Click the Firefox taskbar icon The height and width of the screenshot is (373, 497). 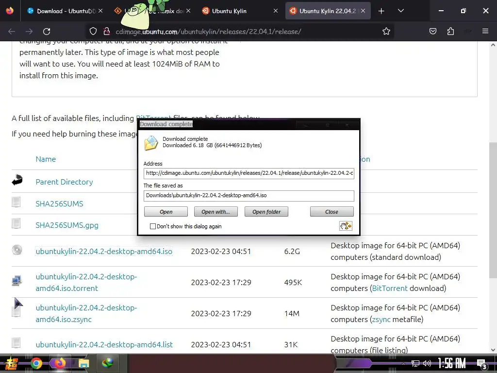(x=60, y=363)
